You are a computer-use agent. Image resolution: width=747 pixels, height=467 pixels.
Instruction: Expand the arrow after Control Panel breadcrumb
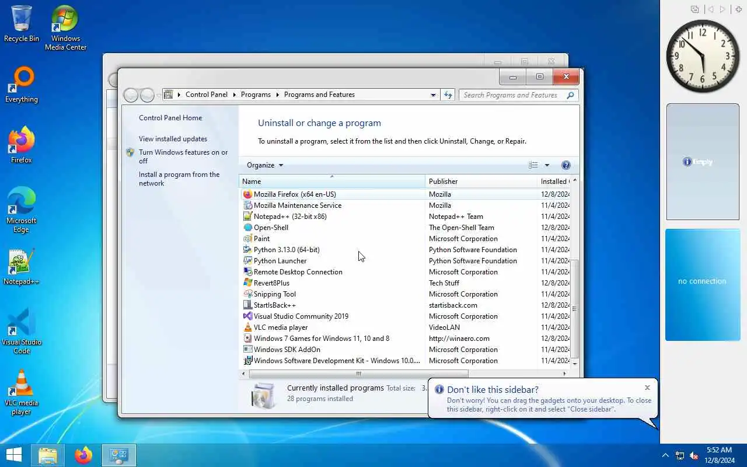[234, 95]
